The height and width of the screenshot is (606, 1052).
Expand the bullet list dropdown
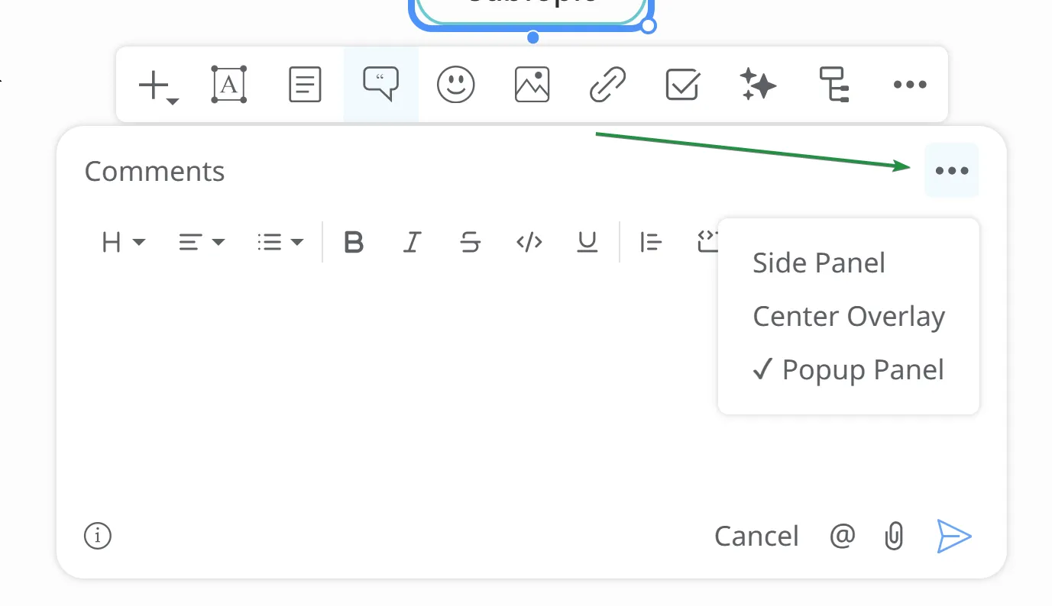[x=280, y=243]
